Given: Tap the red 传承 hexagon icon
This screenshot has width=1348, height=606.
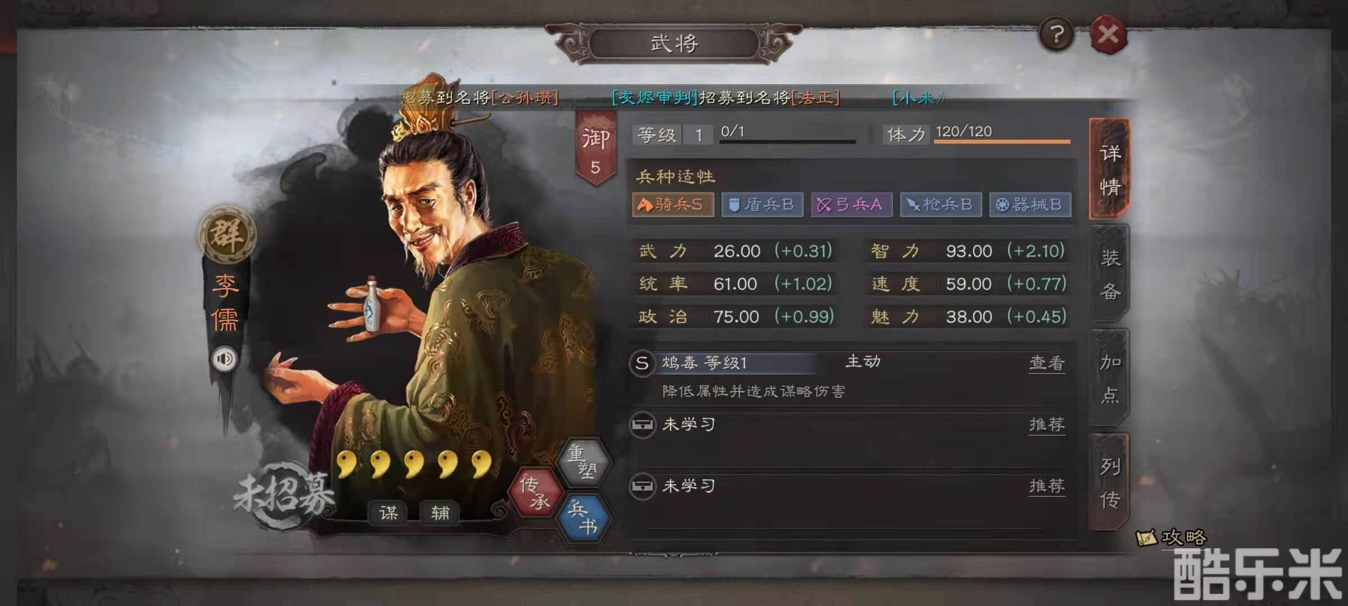Looking at the screenshot, I should (534, 492).
